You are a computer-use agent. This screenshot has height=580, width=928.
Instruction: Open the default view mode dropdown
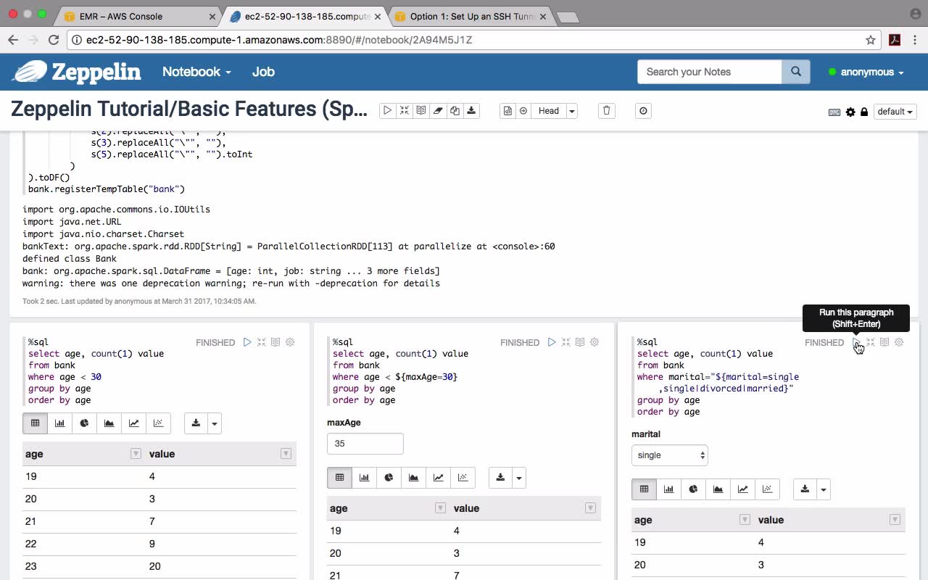click(x=895, y=112)
